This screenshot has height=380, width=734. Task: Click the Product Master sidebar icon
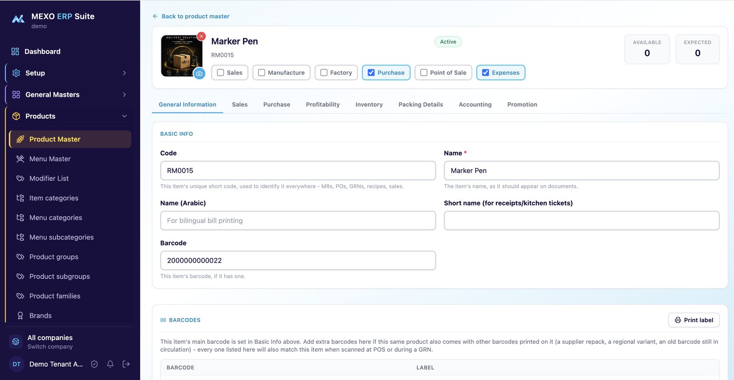point(20,139)
